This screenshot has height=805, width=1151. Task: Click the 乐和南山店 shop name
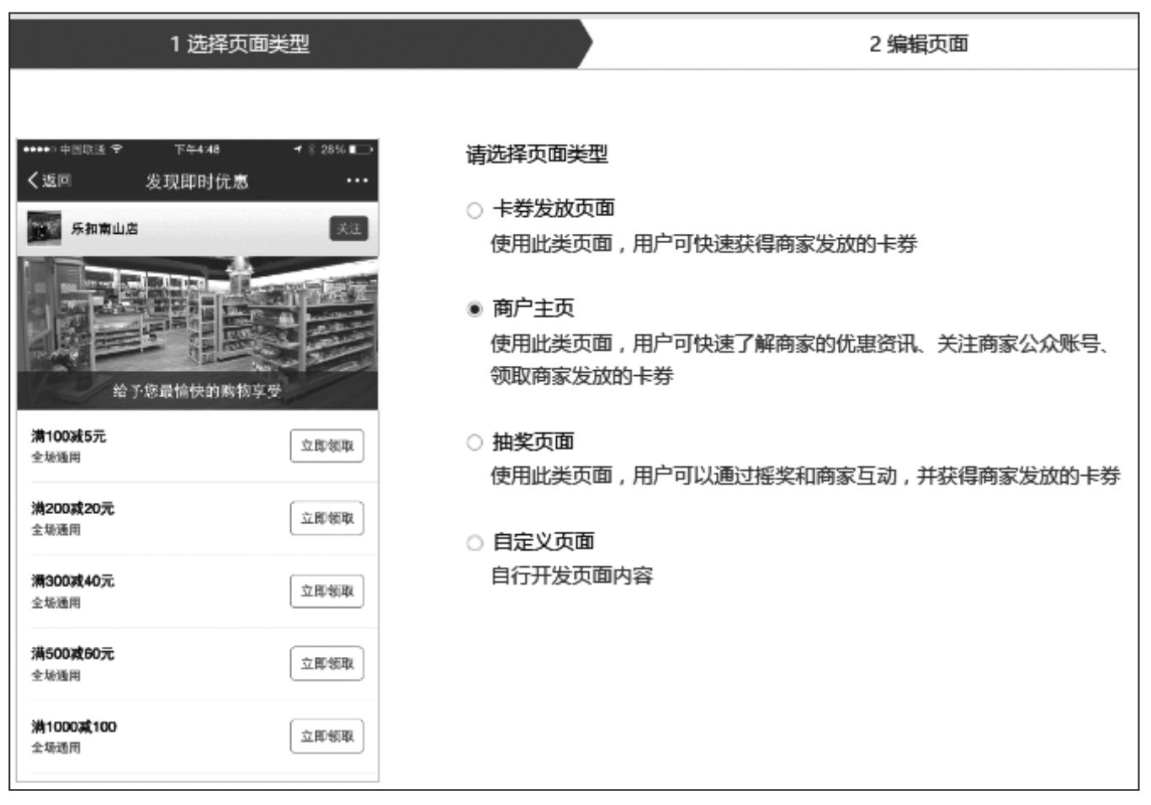click(x=104, y=229)
